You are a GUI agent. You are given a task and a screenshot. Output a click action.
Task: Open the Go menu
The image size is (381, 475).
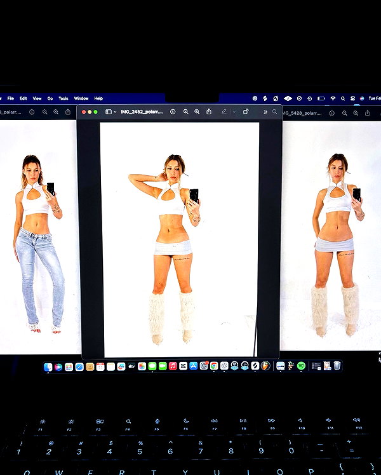(50, 98)
